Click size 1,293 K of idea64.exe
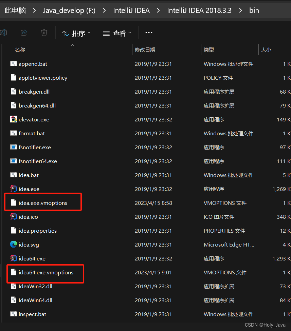 (x=281, y=258)
